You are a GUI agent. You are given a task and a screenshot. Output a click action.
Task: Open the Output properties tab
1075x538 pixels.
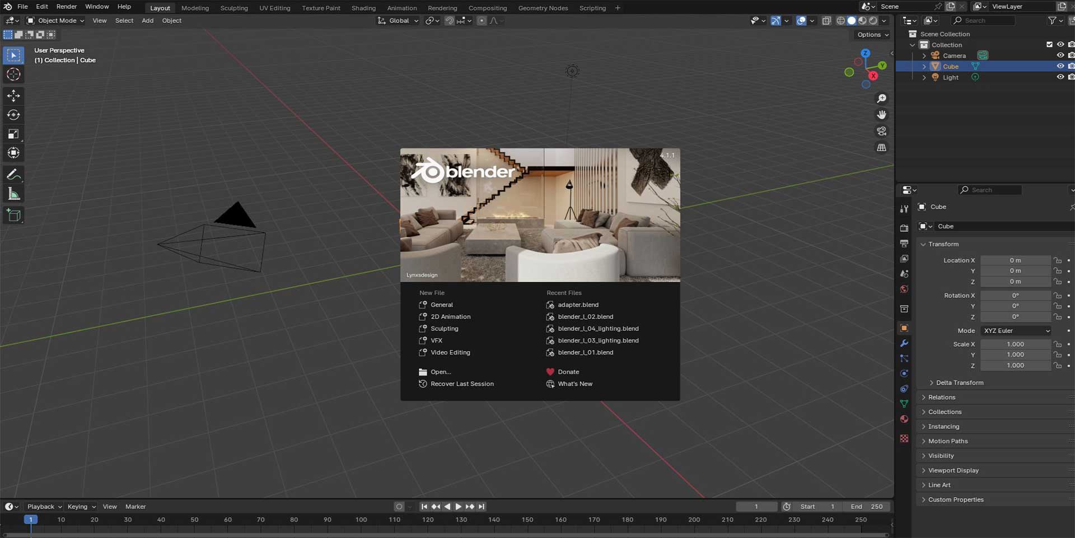click(904, 244)
